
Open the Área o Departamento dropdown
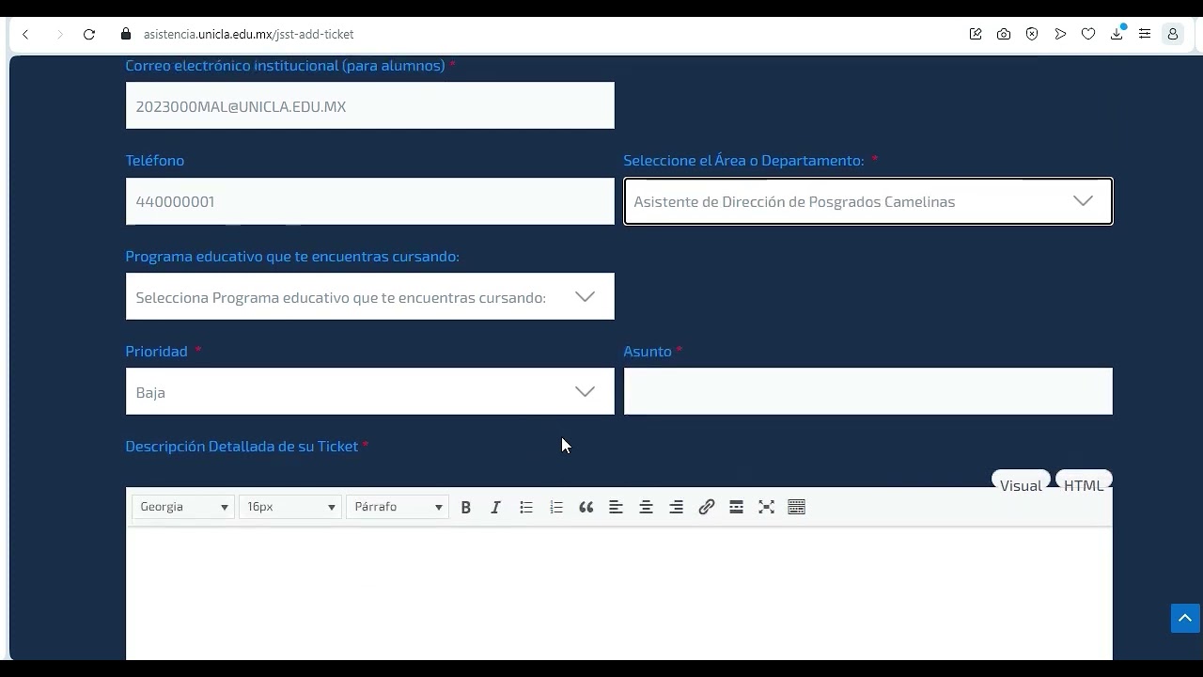[868, 201]
